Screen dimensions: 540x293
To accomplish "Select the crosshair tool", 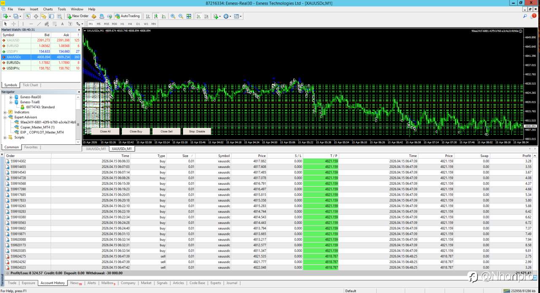I will (13, 24).
